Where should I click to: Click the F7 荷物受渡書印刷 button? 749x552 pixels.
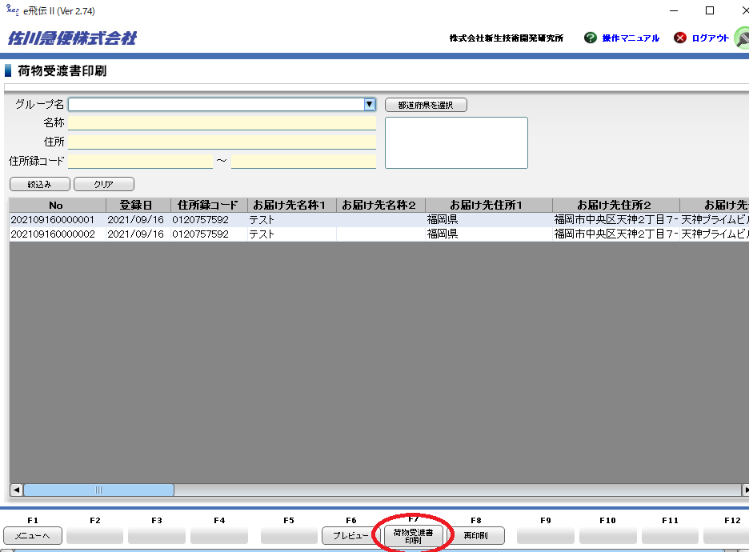point(413,536)
